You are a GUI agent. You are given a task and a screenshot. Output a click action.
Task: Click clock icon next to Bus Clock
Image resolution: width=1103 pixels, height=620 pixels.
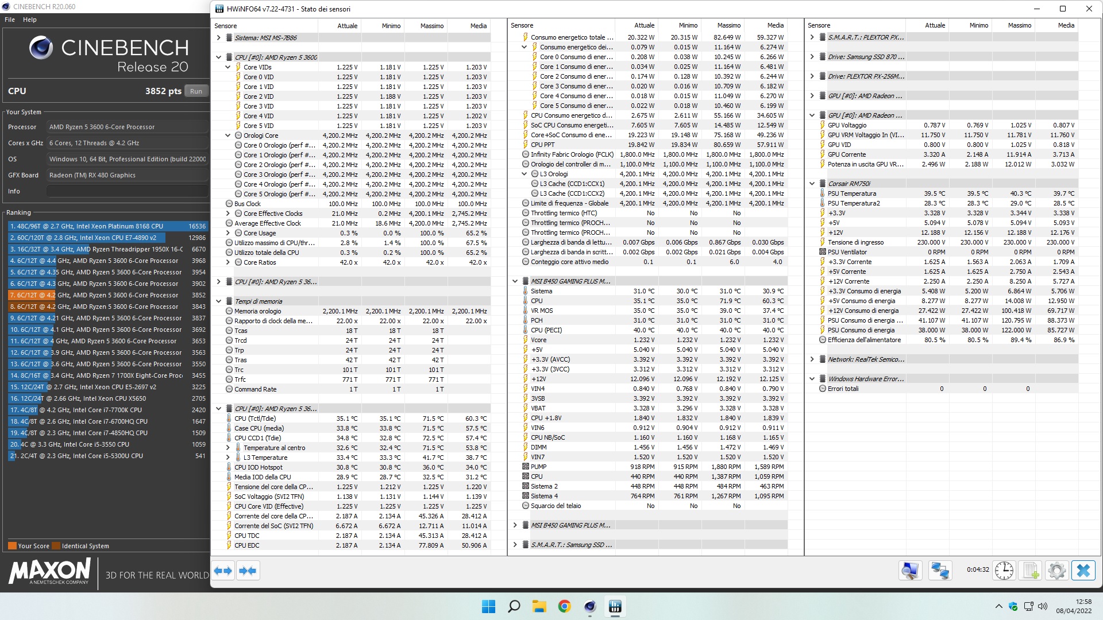(229, 204)
